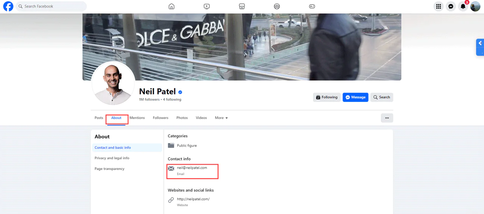Select Contact and basic info
Viewport: 484px width, 214px height.
click(127, 148)
